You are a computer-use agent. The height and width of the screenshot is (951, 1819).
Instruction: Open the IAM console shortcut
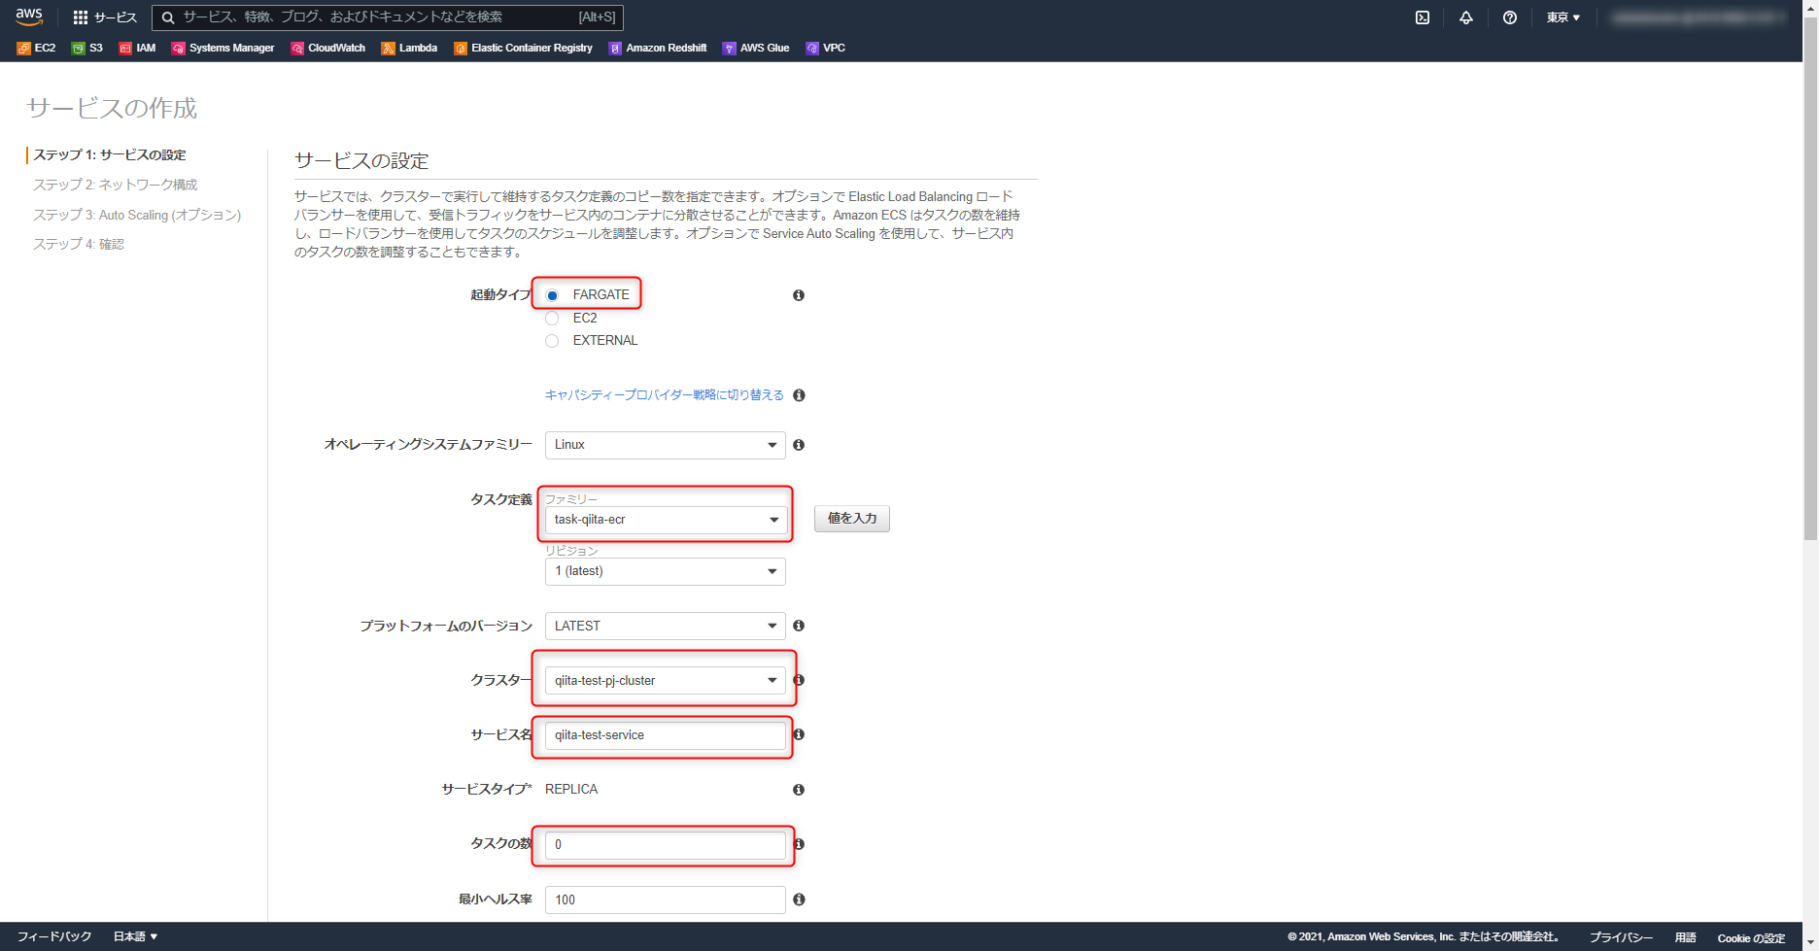[x=137, y=48]
